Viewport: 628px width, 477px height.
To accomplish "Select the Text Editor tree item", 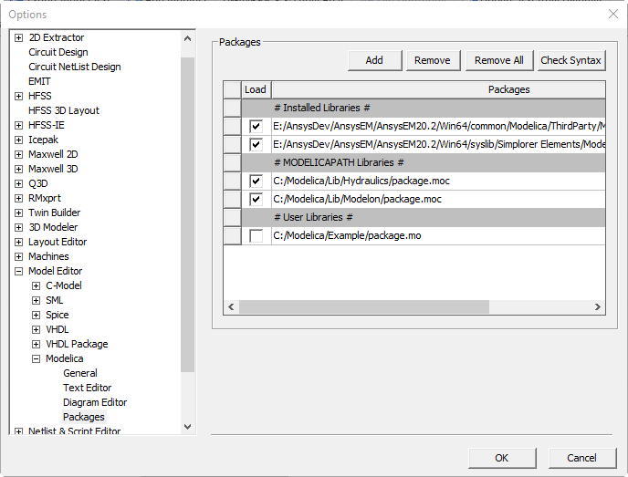I will 87,388.
